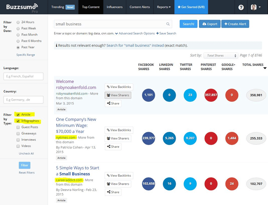Select the Past Year date filter
This screenshot has width=268, height=205.
click(x=18, y=48)
